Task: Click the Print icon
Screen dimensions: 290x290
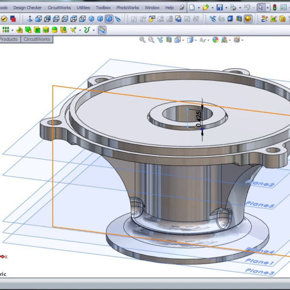Action: point(233,7)
